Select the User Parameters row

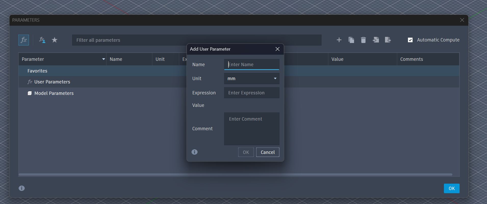point(239,82)
